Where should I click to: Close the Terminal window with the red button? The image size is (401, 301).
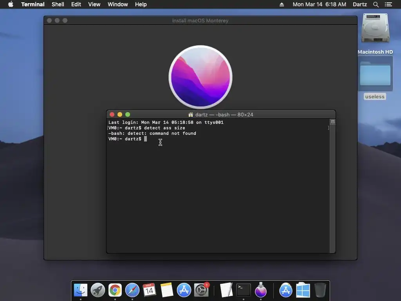pyautogui.click(x=112, y=114)
